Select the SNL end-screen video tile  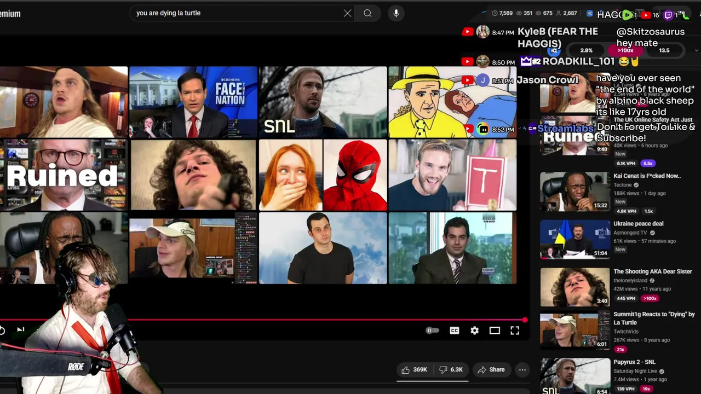323,102
